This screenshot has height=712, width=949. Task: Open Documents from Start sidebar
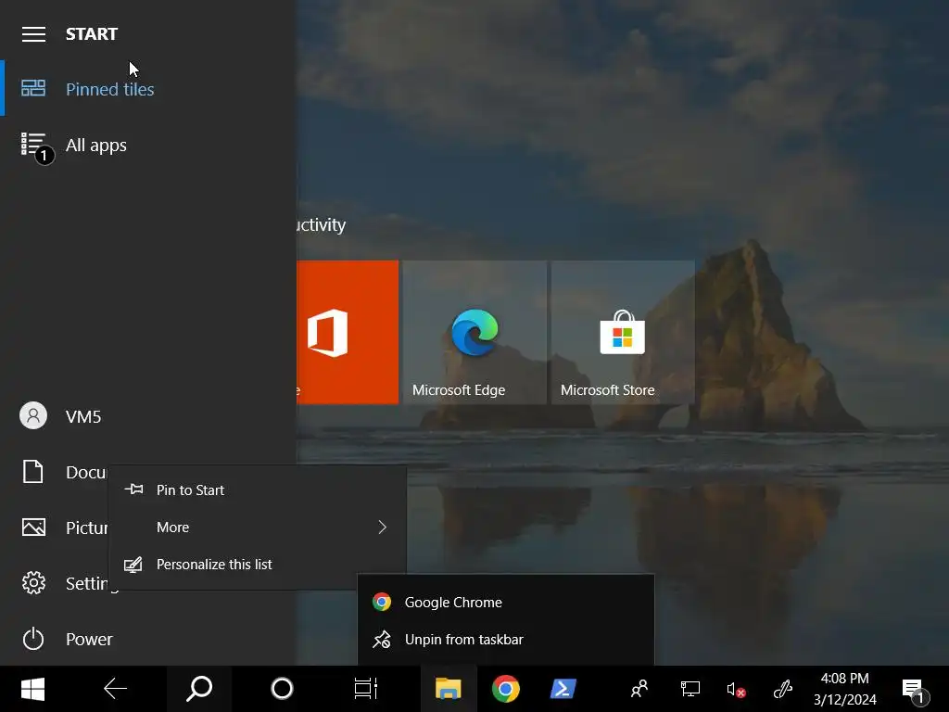55,472
